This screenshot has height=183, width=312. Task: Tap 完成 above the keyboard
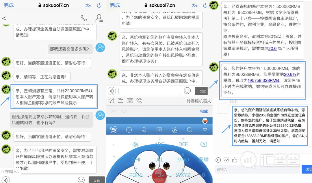click(204, 112)
